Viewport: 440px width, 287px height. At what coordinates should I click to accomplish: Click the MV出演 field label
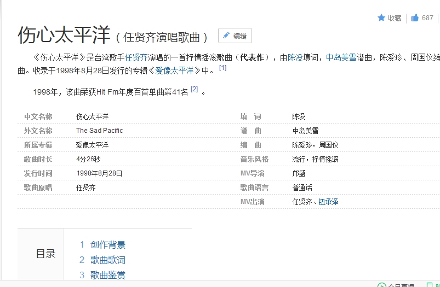(252, 202)
